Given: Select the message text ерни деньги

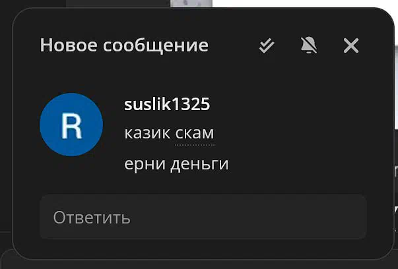Looking at the screenshot, I should click(x=176, y=164).
